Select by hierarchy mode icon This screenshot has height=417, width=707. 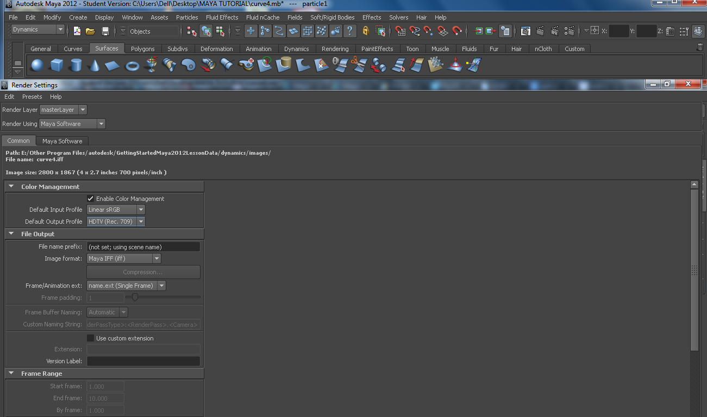192,31
